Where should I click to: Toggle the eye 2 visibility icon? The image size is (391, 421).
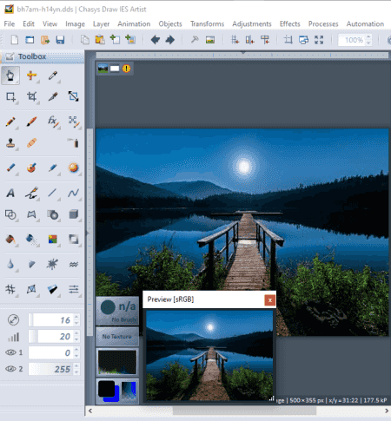point(10,369)
